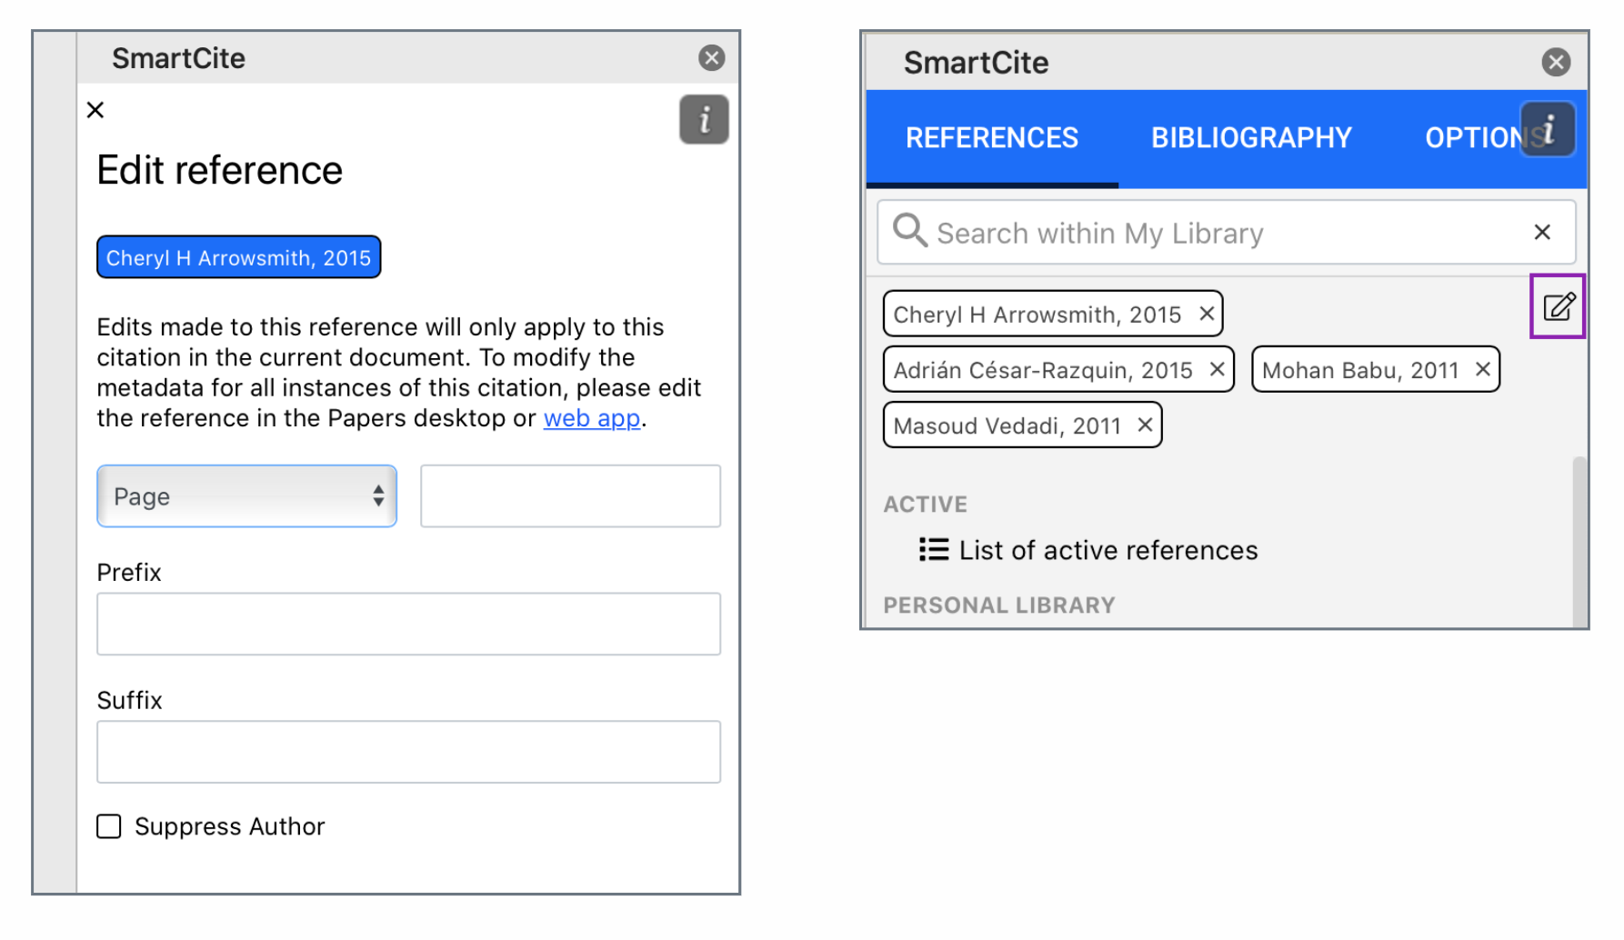Image resolution: width=1624 pixels, height=940 pixels.
Task: Click the blue Cheryl H Arrowsmith, 2015 tag
Action: pyautogui.click(x=238, y=258)
